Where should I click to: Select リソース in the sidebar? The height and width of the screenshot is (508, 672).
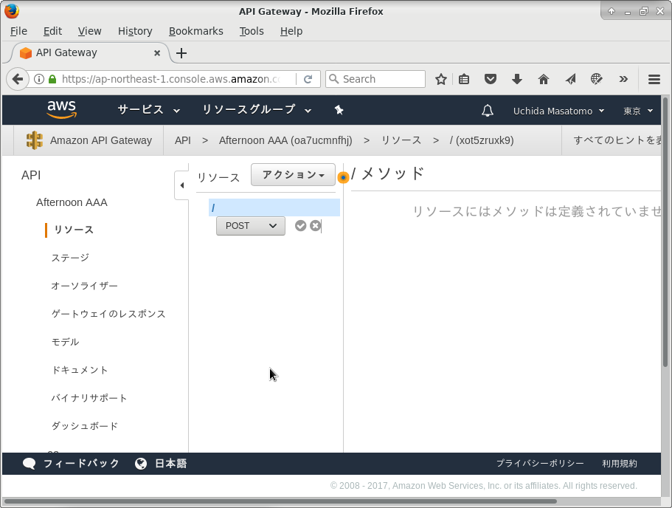pos(74,230)
